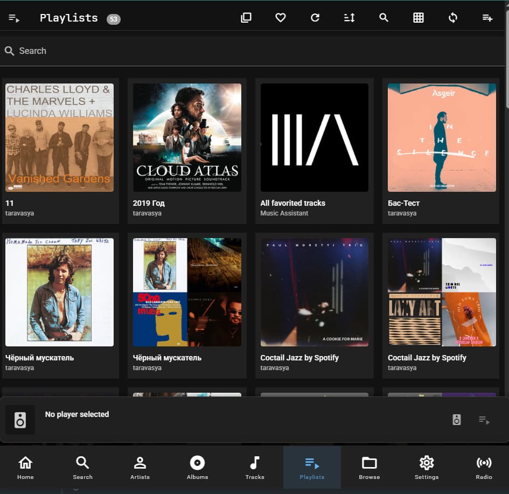Open the Asgeir In The Silence cover thumbnail
509x494 pixels.
(x=442, y=137)
